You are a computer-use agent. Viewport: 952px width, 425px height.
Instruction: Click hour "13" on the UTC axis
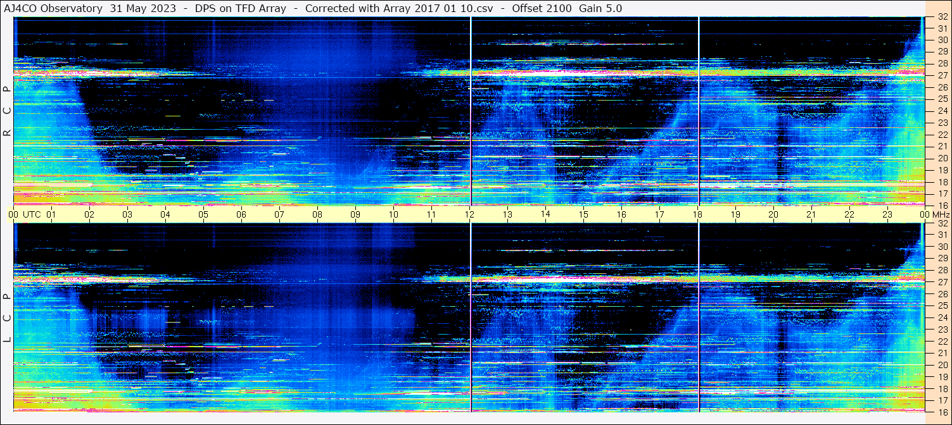tap(507, 214)
